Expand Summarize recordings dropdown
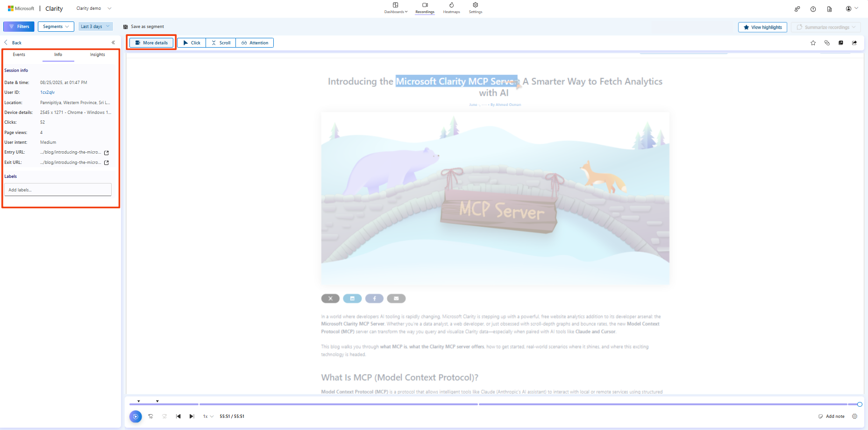Screen dimensions: 868x430 pyautogui.click(x=826, y=27)
